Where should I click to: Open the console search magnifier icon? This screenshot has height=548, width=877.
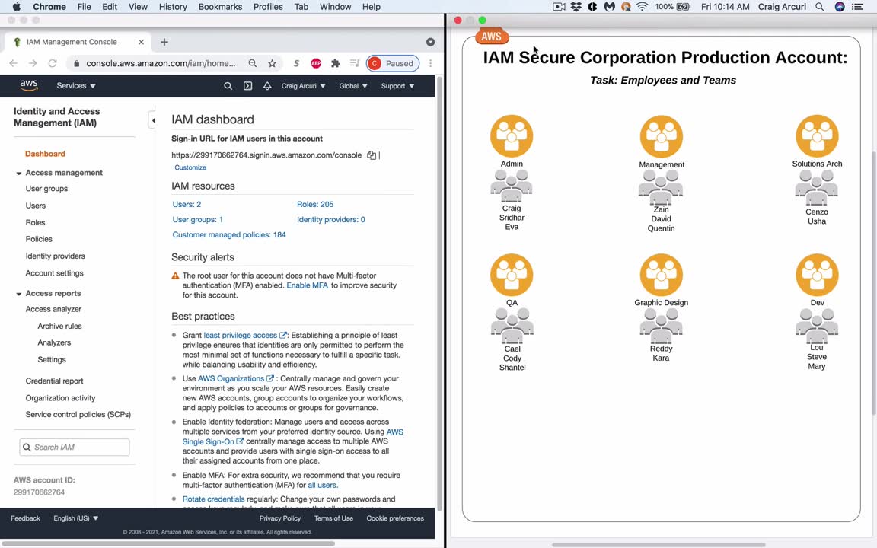click(x=228, y=86)
